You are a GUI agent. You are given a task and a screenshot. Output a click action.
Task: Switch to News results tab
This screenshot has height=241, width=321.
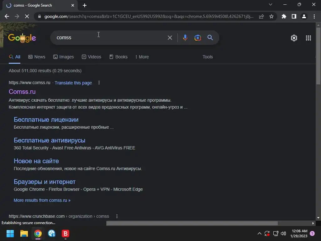coord(37,57)
